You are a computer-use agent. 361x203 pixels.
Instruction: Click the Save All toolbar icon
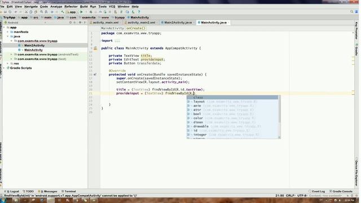point(5,12)
